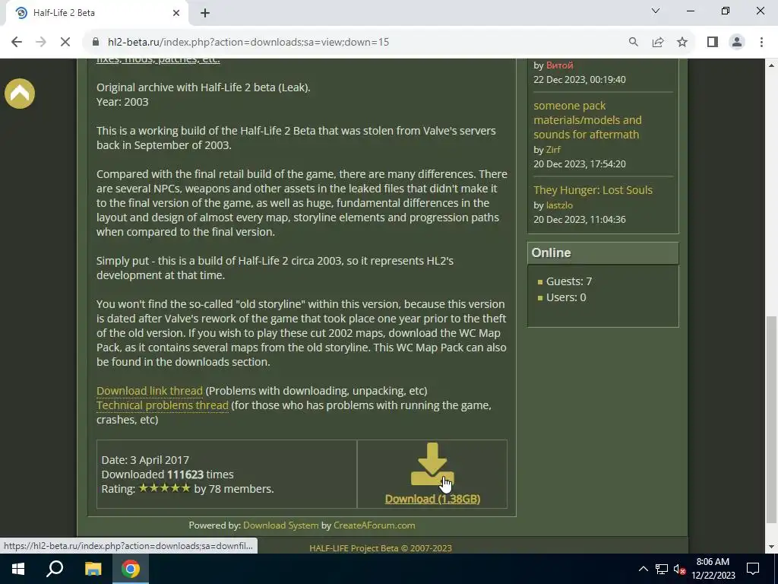Open 'someone pack materials/models' topic
This screenshot has width=778, height=584.
tap(587, 120)
